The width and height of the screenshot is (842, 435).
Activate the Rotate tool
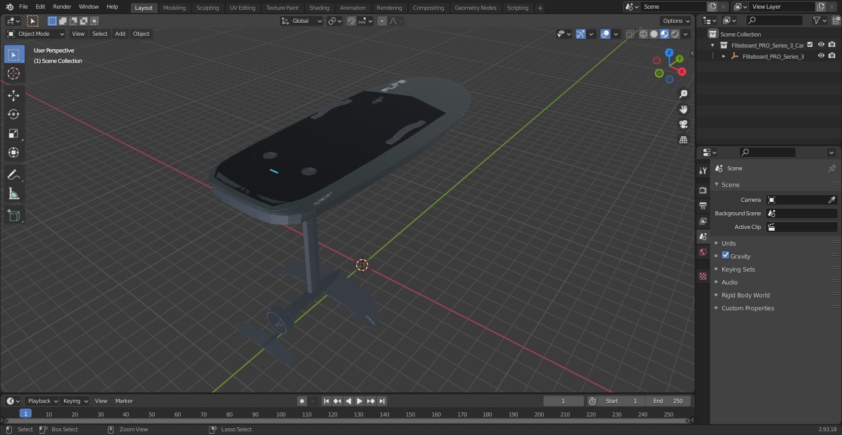coord(14,114)
